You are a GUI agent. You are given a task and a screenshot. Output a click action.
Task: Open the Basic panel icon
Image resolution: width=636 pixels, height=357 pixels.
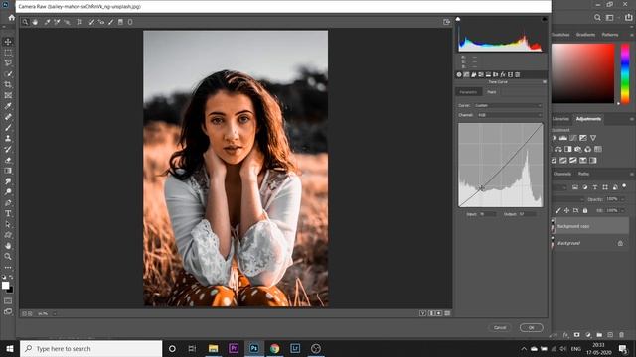[x=459, y=75]
